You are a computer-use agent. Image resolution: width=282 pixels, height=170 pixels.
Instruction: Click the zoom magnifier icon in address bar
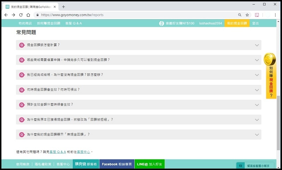click(240, 15)
